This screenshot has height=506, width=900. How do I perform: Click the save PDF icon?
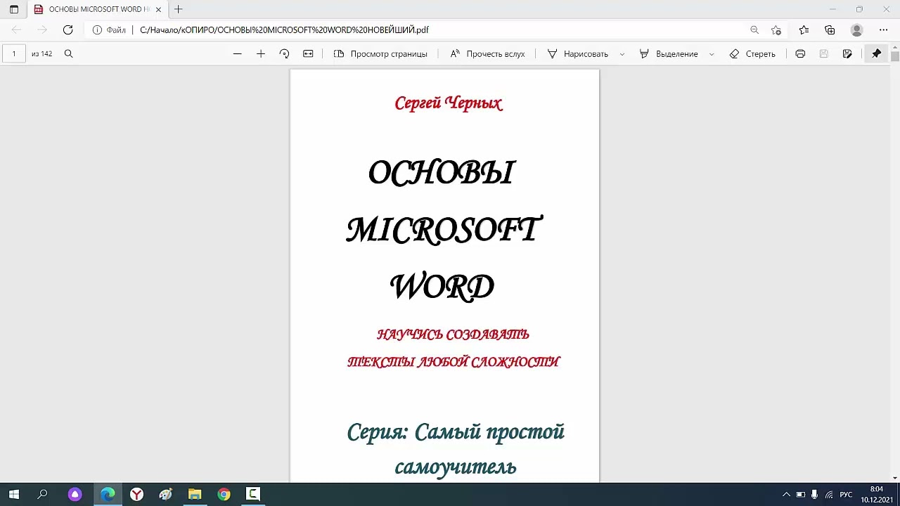click(824, 54)
